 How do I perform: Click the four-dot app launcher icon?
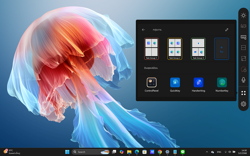click(x=243, y=93)
